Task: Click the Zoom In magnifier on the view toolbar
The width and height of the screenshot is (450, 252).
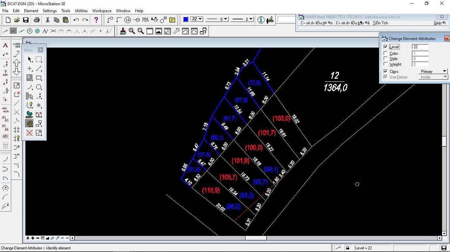Action: coord(132,31)
